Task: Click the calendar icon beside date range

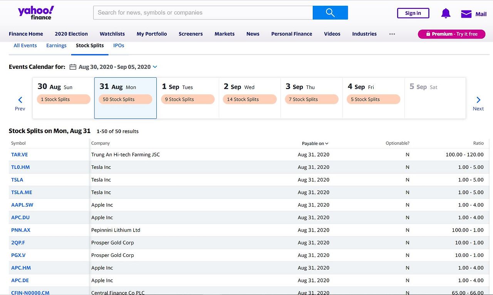Action: pos(73,67)
